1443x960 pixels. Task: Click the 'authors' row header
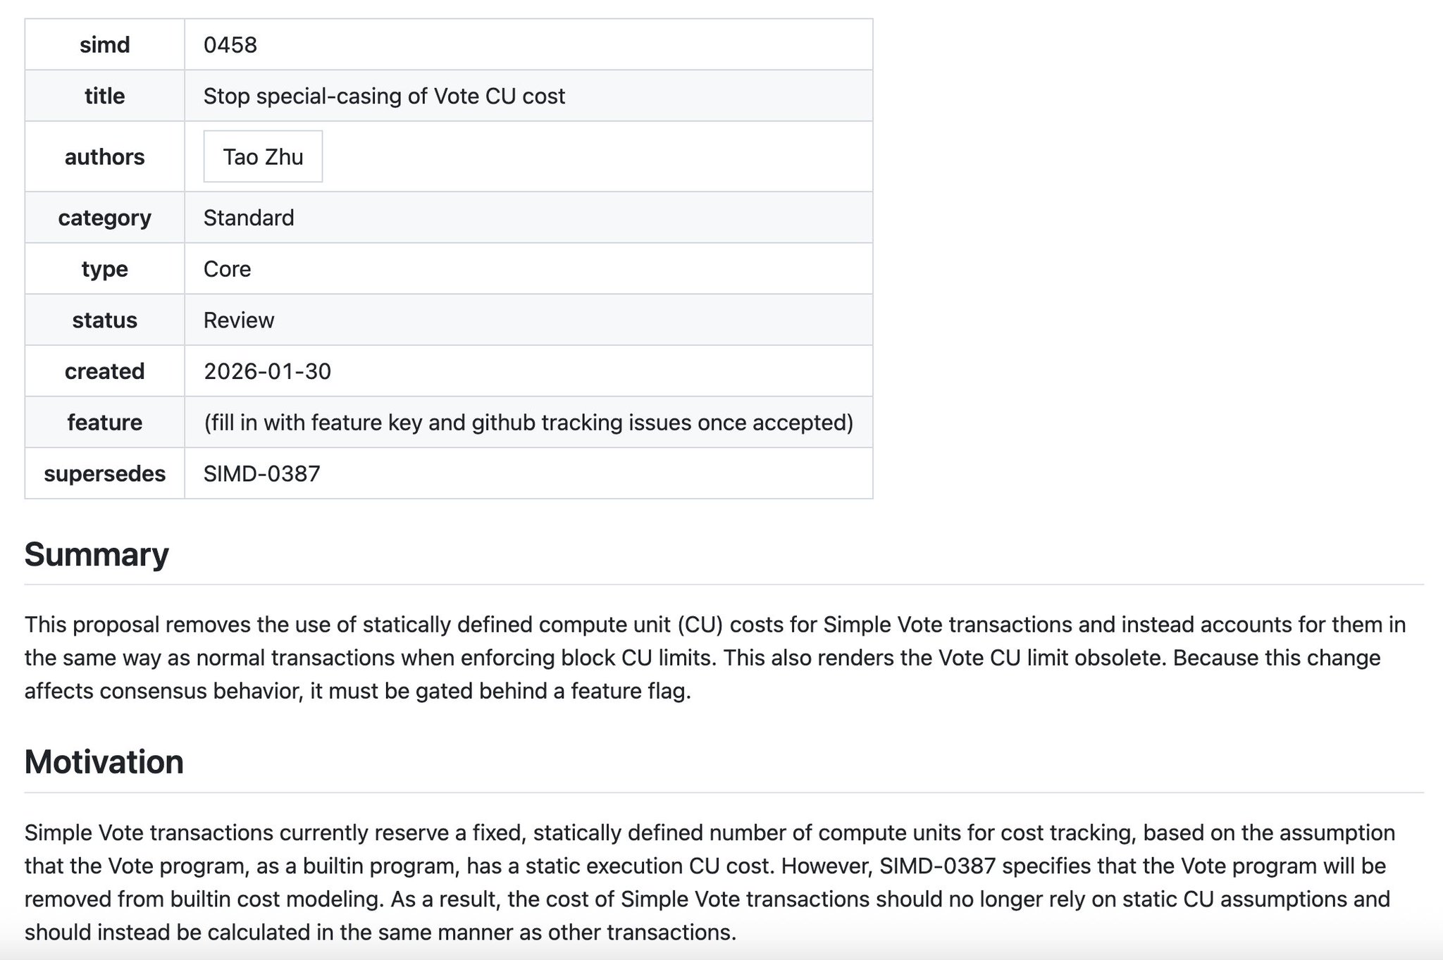pos(104,156)
